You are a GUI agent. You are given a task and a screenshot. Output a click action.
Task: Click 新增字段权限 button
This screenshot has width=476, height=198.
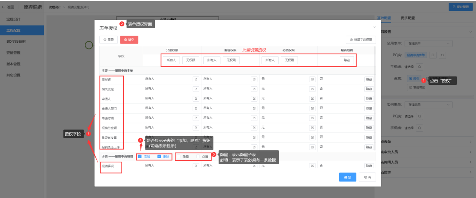[360, 39]
